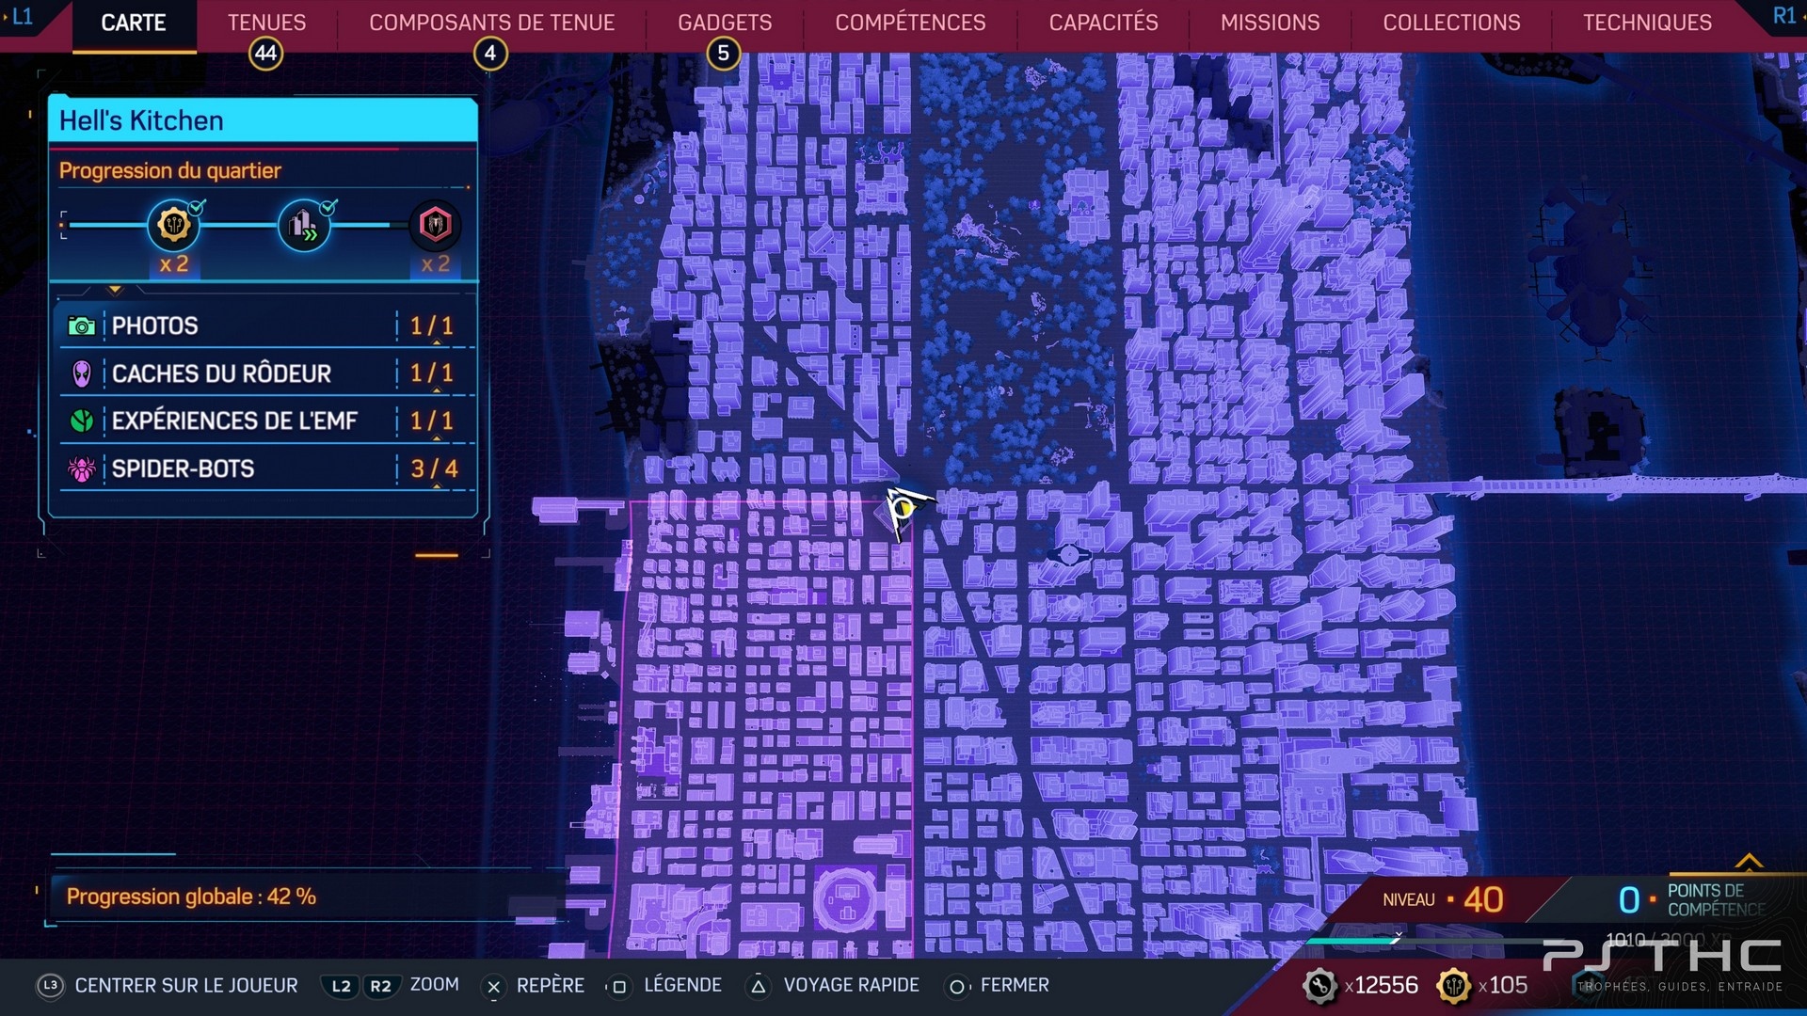
Task: Click the 5 badge under GADGETS
Action: click(723, 54)
